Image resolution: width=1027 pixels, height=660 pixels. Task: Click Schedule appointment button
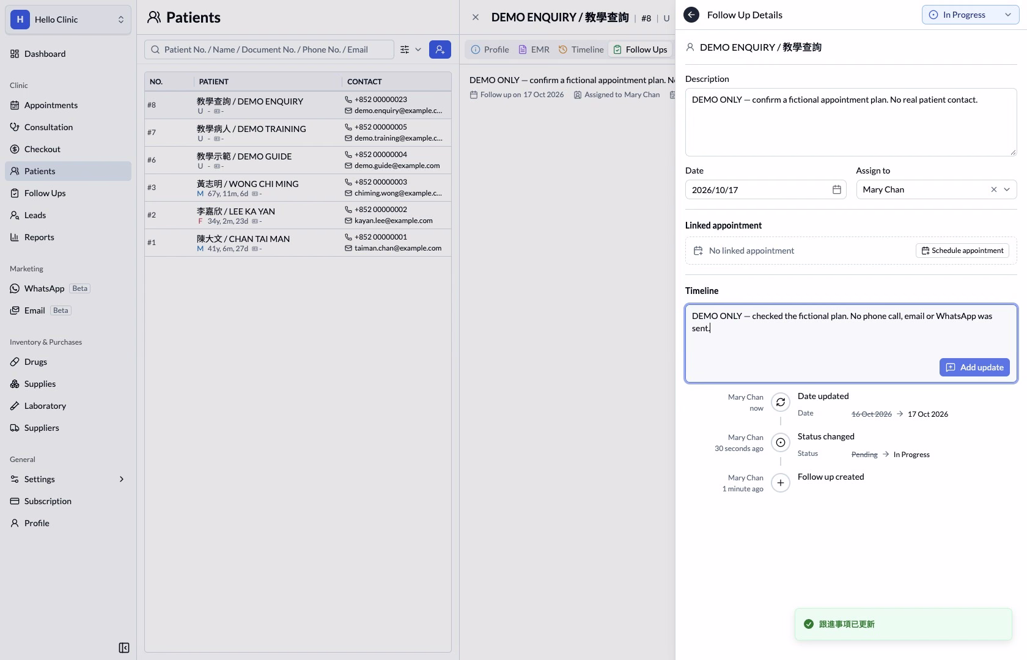coord(962,251)
